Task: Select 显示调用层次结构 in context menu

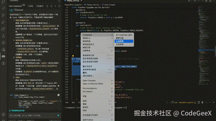Action: 98,58
